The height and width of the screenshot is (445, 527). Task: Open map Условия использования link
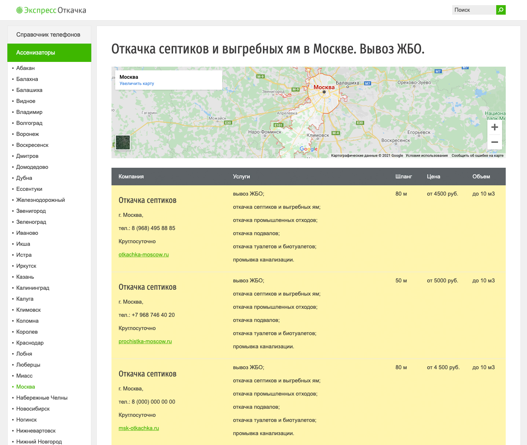click(427, 156)
